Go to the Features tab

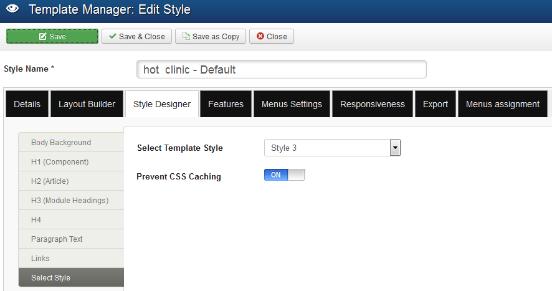click(x=226, y=104)
